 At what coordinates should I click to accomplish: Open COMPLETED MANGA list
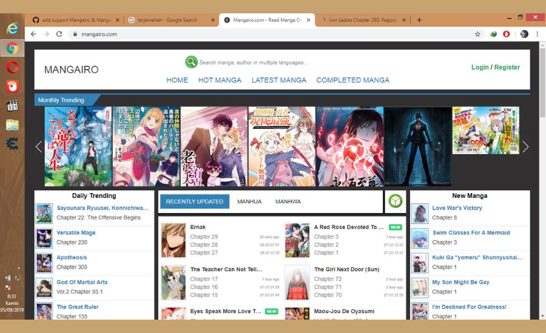(x=352, y=80)
